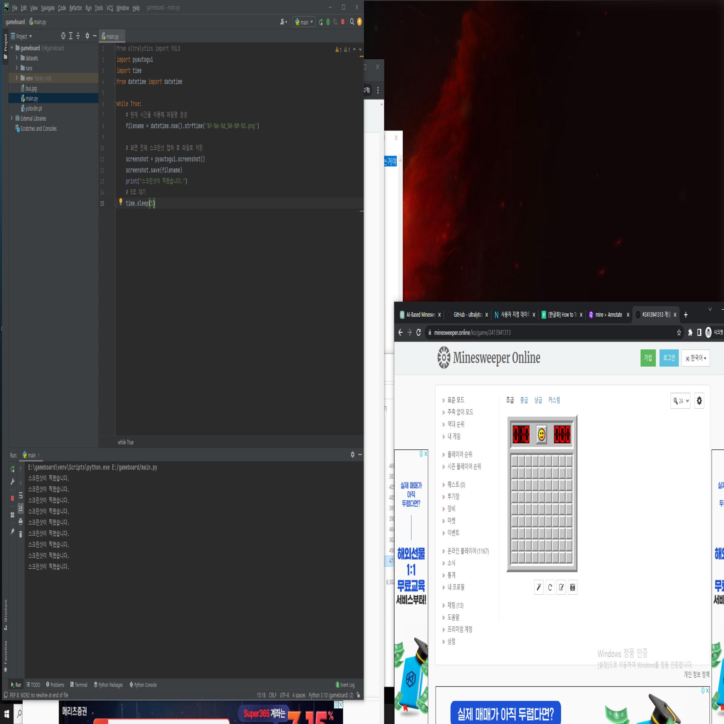
Task: Open the Problems tool window
Action: (55, 685)
